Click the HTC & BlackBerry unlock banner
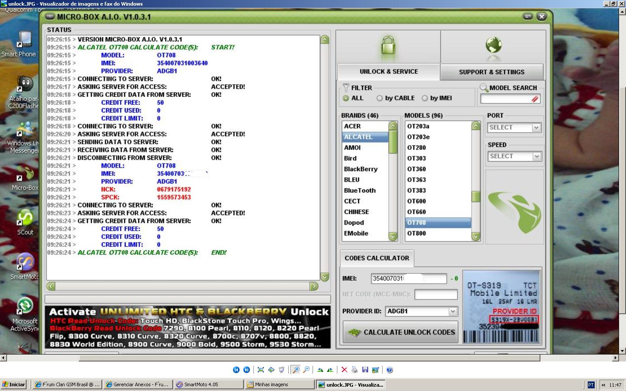This screenshot has height=391, width=626. coord(188,327)
